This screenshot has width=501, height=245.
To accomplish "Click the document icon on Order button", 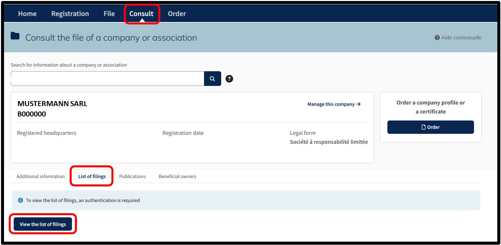I will click(x=424, y=127).
